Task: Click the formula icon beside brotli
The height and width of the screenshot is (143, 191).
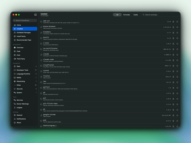Action: click(41, 38)
